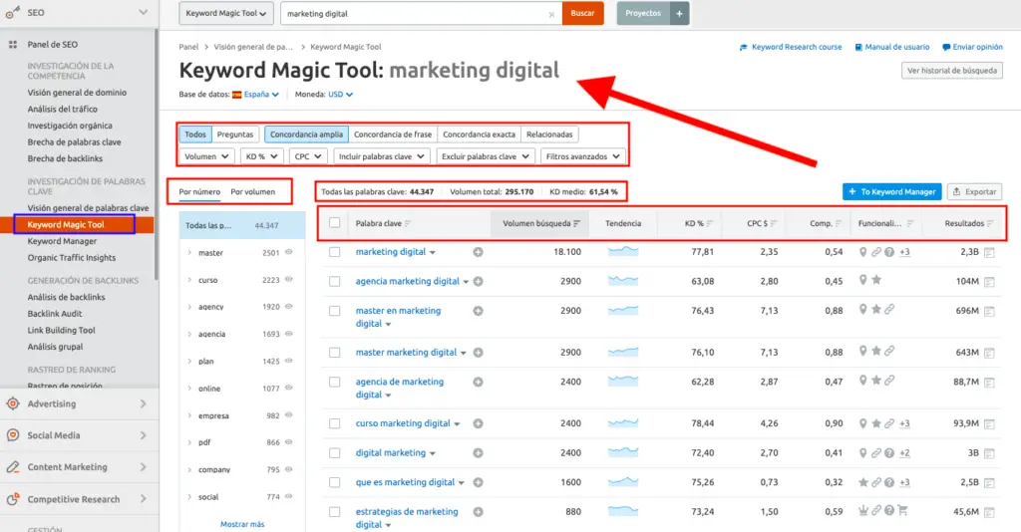Expand the "curso" keyword group
This screenshot has width=1021, height=532.
[189, 280]
